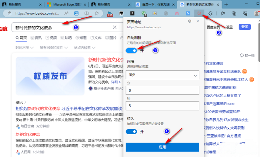
Task: Open hot search 用户逃离换iPhone
Action: coord(219,104)
